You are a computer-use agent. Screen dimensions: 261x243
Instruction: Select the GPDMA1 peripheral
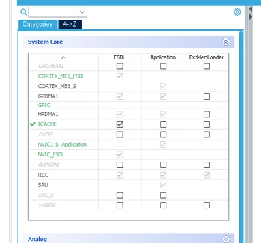[48, 96]
